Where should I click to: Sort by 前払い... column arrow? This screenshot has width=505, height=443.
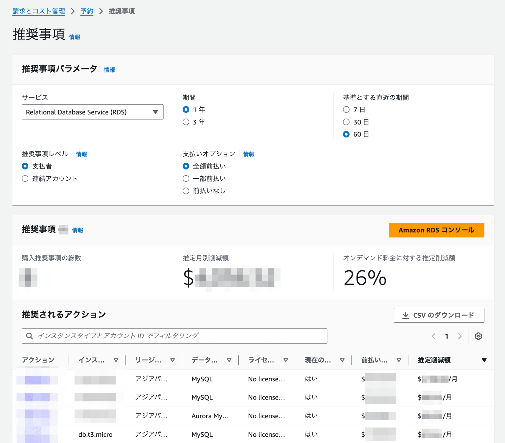point(399,360)
